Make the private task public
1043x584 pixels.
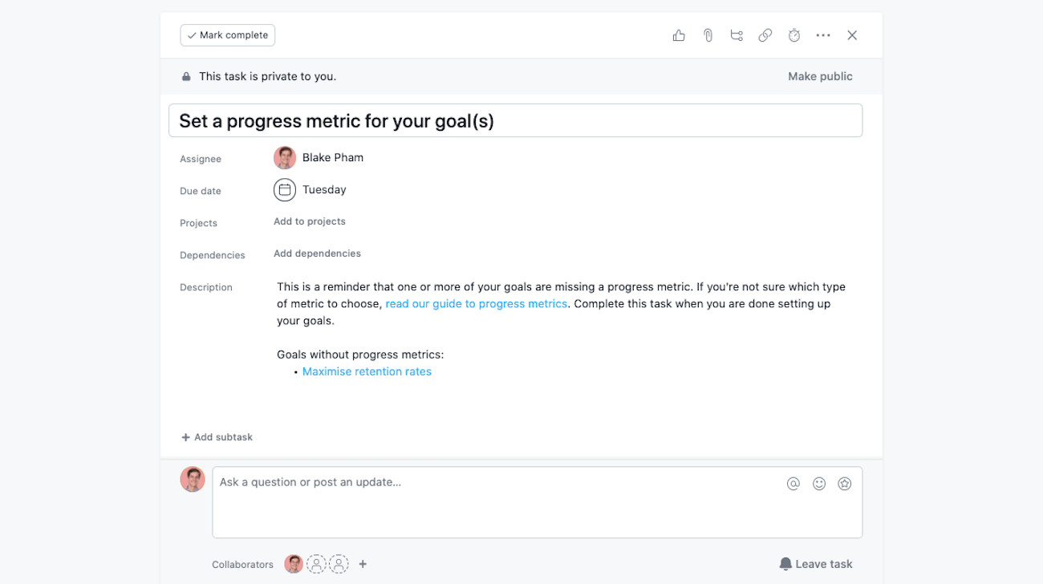820,76
